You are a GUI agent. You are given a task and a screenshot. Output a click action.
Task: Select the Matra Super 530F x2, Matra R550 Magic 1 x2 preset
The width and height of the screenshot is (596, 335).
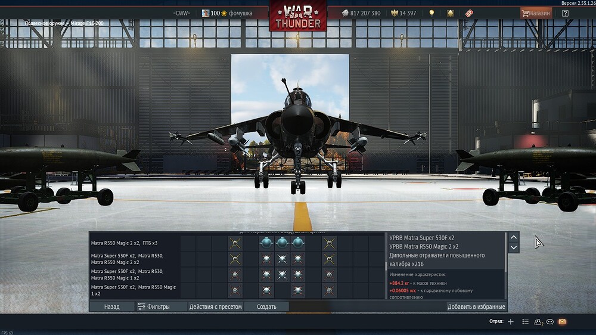(x=132, y=290)
